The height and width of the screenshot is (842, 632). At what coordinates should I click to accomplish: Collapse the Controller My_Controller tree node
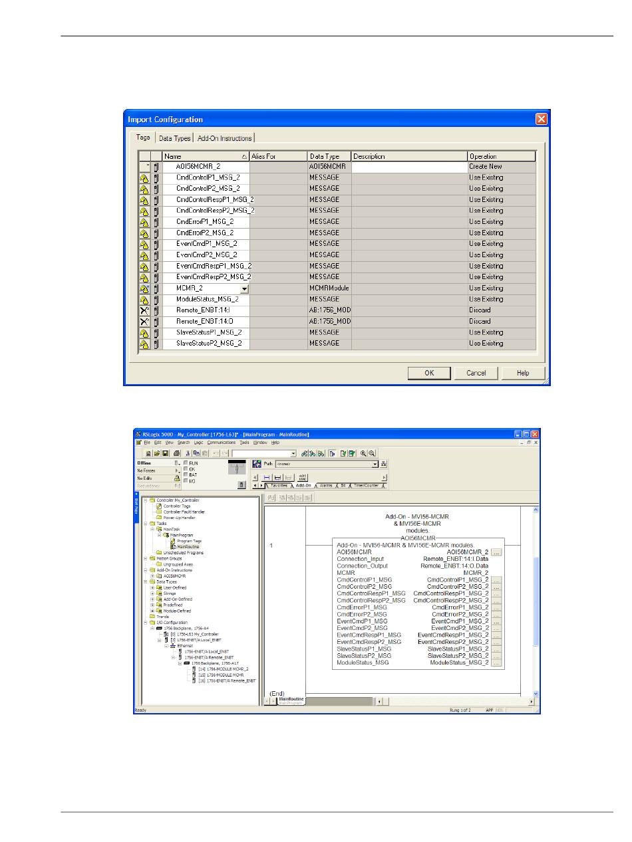pyautogui.click(x=146, y=500)
